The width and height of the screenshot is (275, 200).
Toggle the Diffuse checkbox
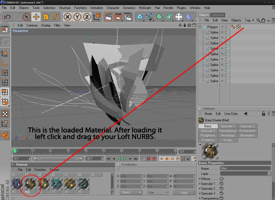click(x=221, y=179)
